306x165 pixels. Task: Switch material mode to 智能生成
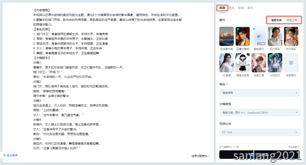pyautogui.click(x=276, y=20)
